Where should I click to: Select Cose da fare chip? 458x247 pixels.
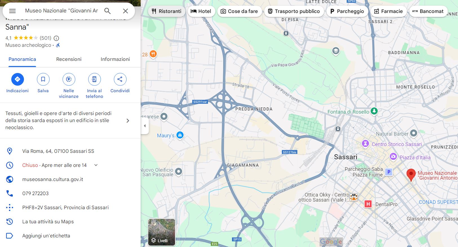pos(239,11)
